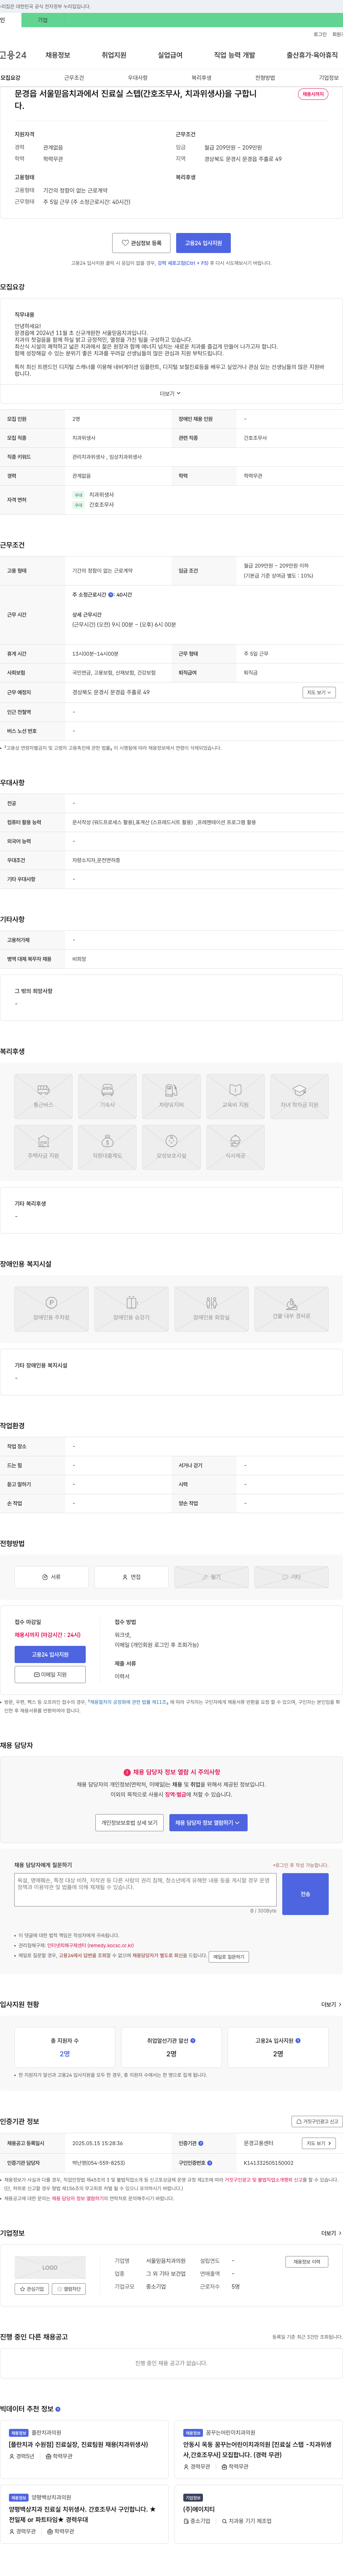Click the 로그인 link in header
Screen dimensions: 343x2576
320,34
